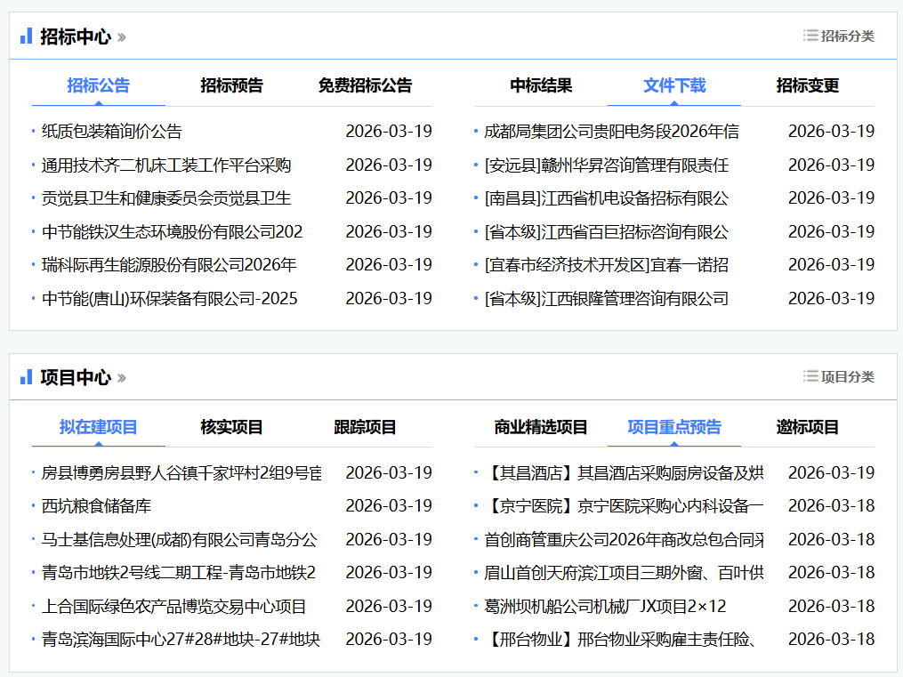Open the 西坑粮食储备库 project
This screenshot has height=677, width=903.
pos(96,506)
